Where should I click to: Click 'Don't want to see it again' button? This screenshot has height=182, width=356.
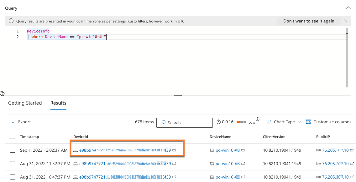coord(309,21)
